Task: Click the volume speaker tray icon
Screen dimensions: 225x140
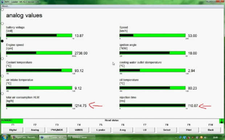Action: (x=205, y=137)
